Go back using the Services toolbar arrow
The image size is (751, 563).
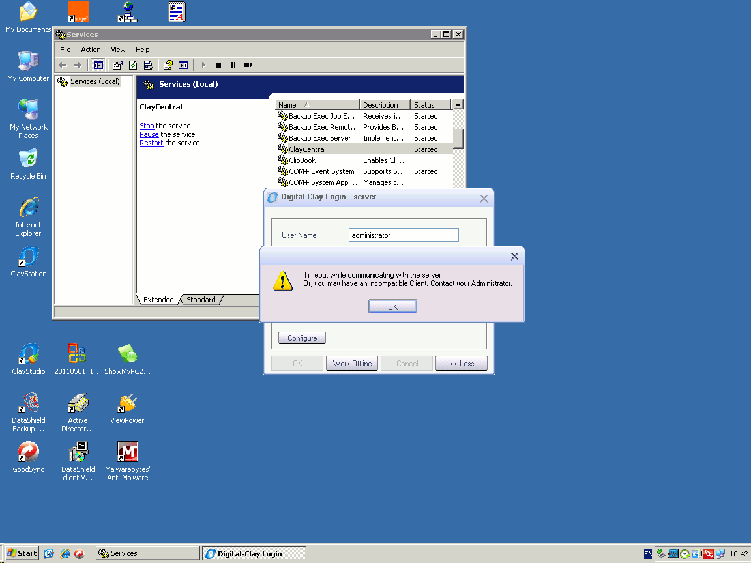[x=63, y=65]
